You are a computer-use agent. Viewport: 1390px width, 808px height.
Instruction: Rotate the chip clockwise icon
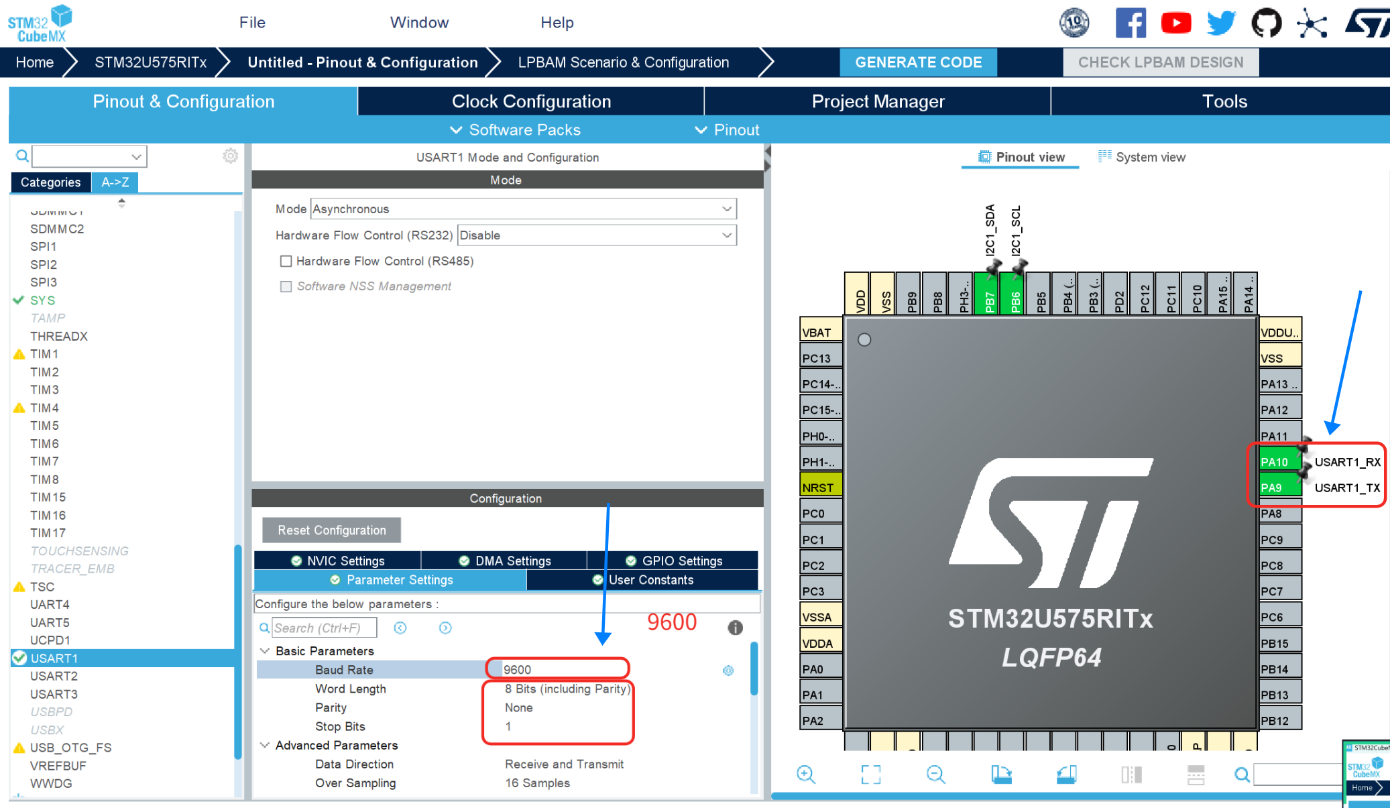[1001, 774]
